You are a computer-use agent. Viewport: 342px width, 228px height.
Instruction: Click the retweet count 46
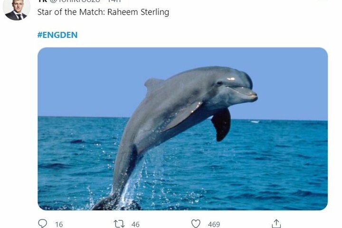pos(135,224)
